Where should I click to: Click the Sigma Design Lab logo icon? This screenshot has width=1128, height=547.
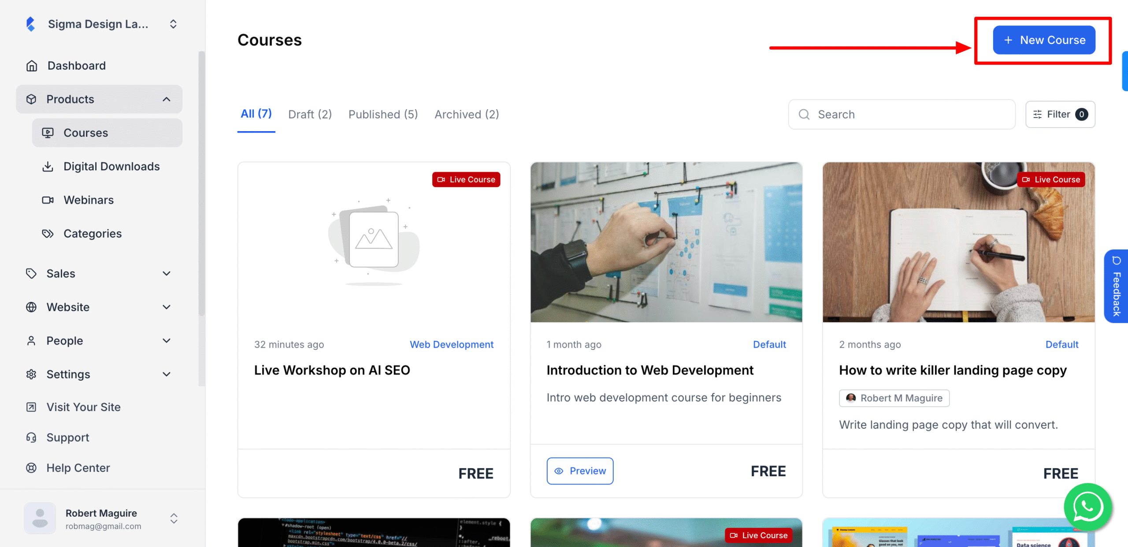(x=30, y=24)
